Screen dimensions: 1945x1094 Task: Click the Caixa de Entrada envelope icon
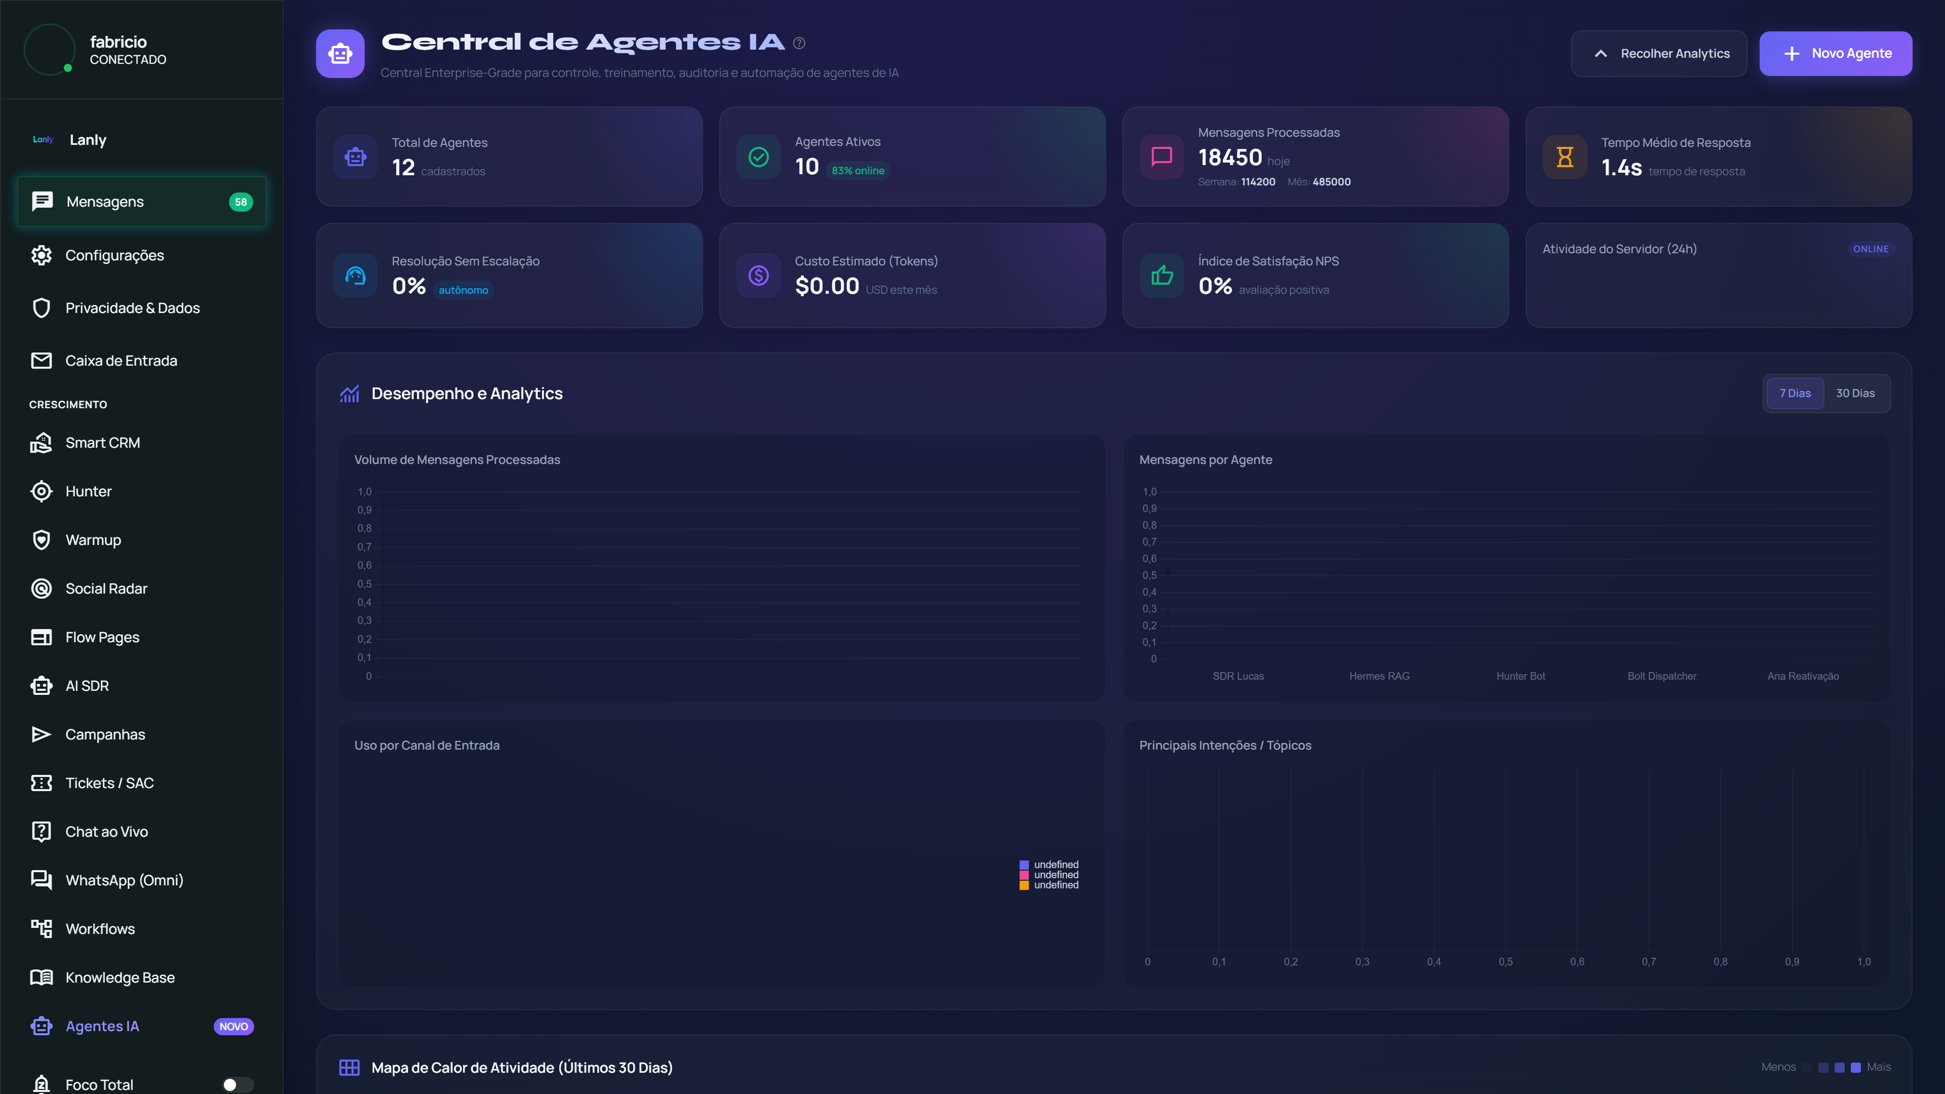click(42, 361)
